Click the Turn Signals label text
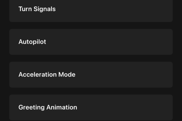The image size is (182, 121). pos(37,9)
